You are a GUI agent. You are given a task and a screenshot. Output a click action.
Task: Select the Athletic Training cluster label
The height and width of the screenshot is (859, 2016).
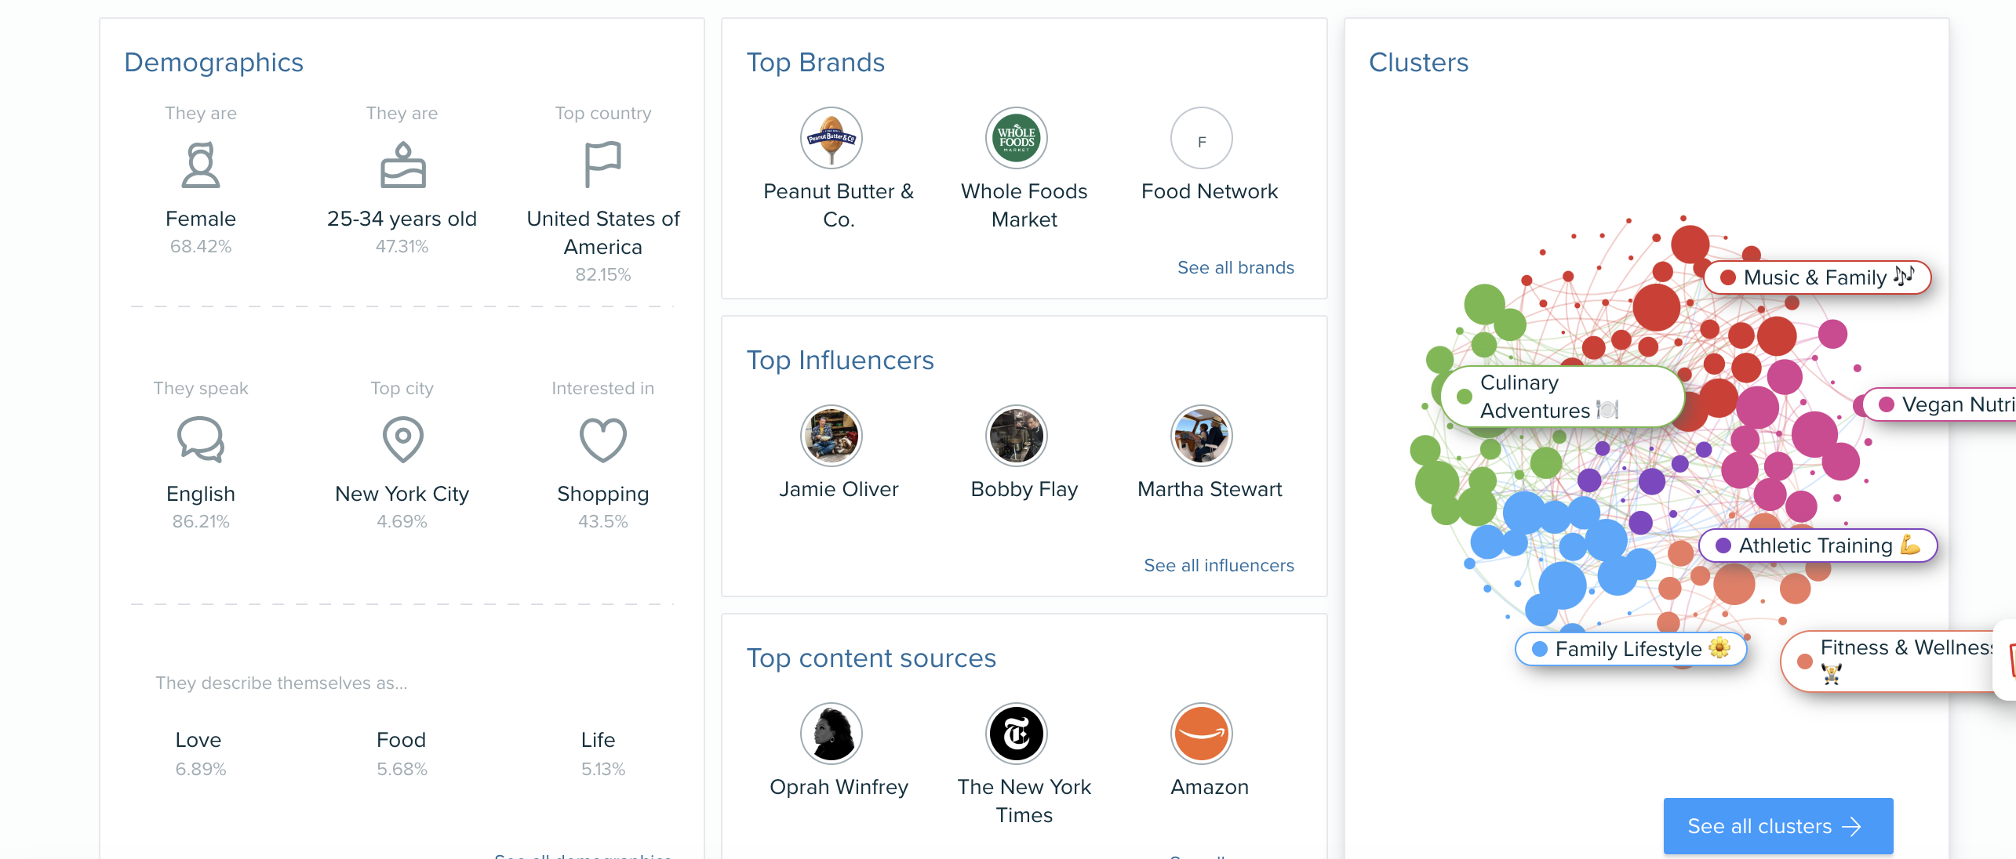click(1817, 545)
